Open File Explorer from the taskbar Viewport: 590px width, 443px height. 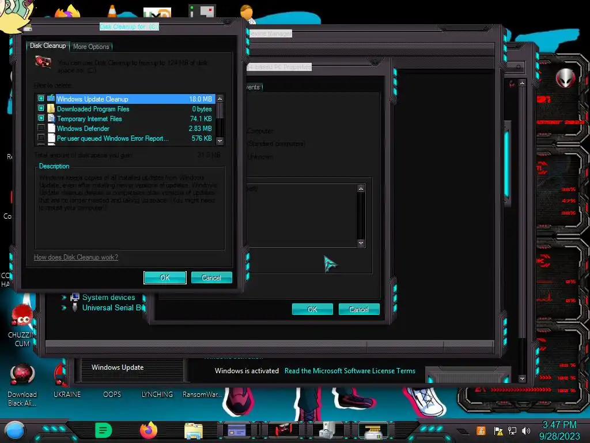point(194,431)
